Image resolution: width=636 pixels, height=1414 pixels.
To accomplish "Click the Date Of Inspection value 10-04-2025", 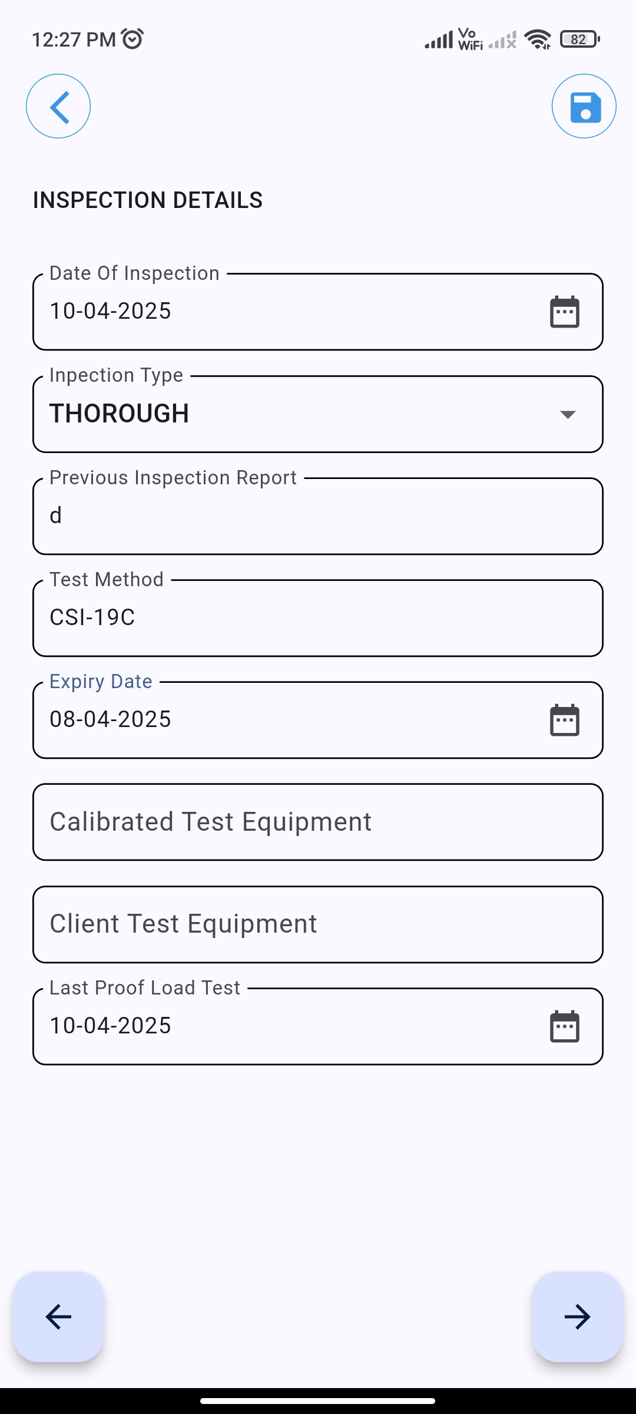I will (111, 311).
